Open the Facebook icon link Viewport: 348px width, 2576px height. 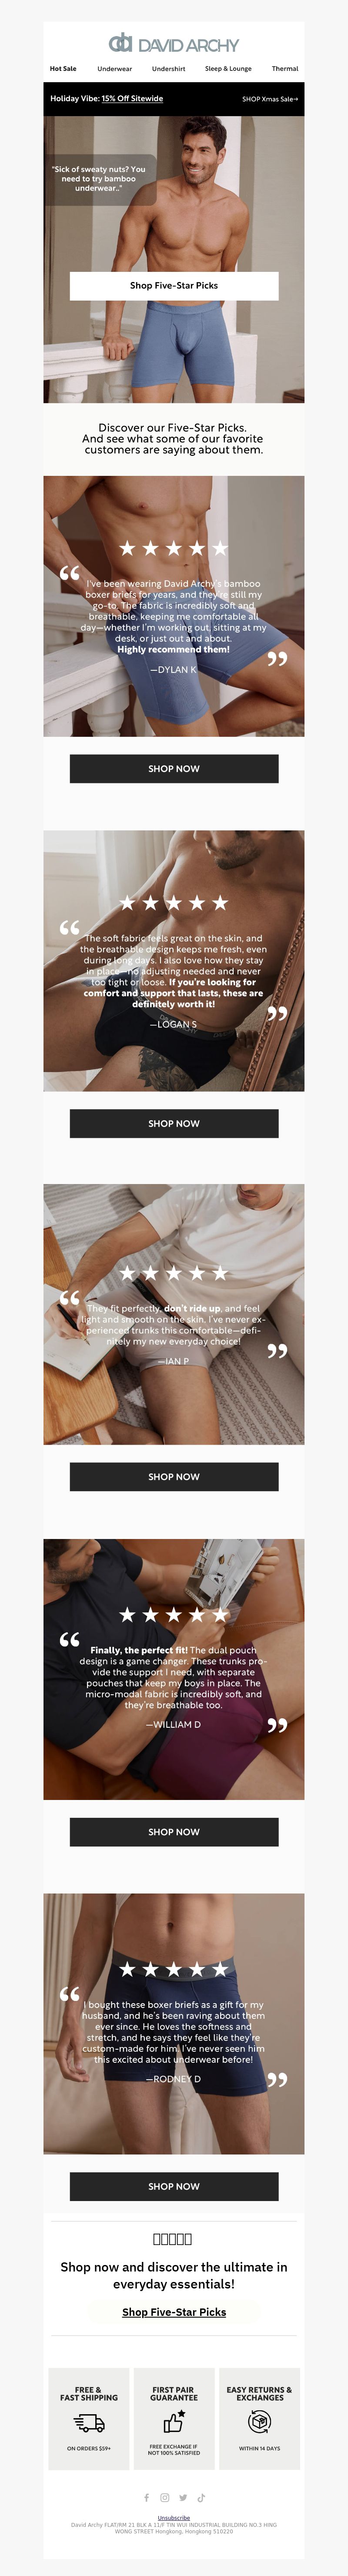click(x=147, y=2498)
